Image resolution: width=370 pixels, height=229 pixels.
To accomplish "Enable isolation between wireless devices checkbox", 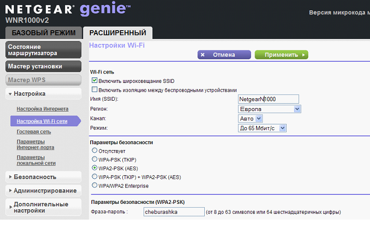I will (94, 89).
